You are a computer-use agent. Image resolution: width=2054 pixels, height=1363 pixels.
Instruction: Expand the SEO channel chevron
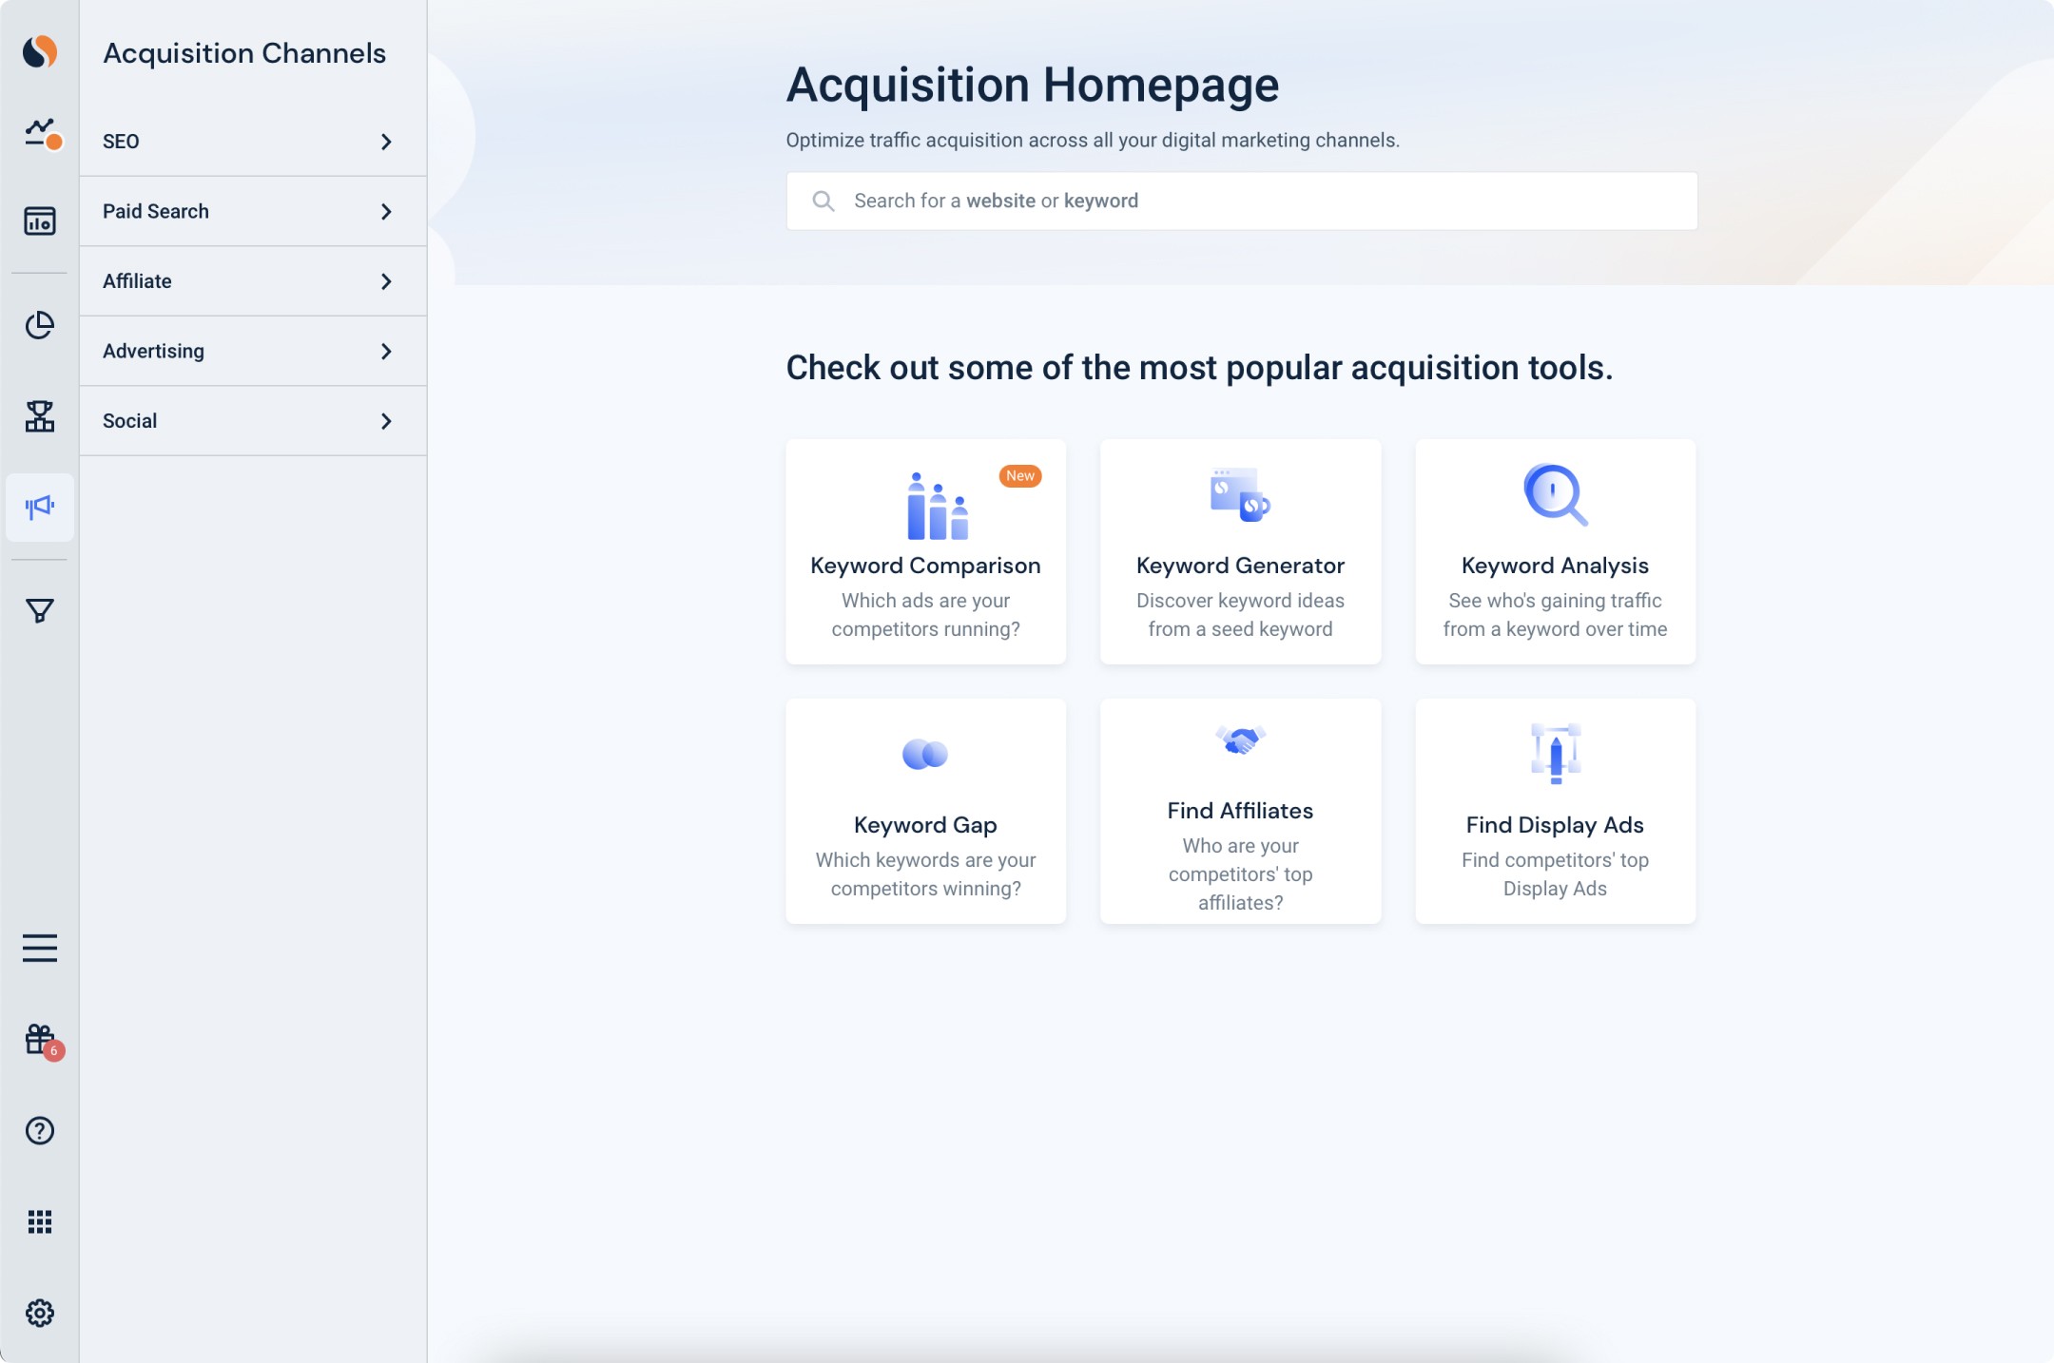(x=386, y=142)
